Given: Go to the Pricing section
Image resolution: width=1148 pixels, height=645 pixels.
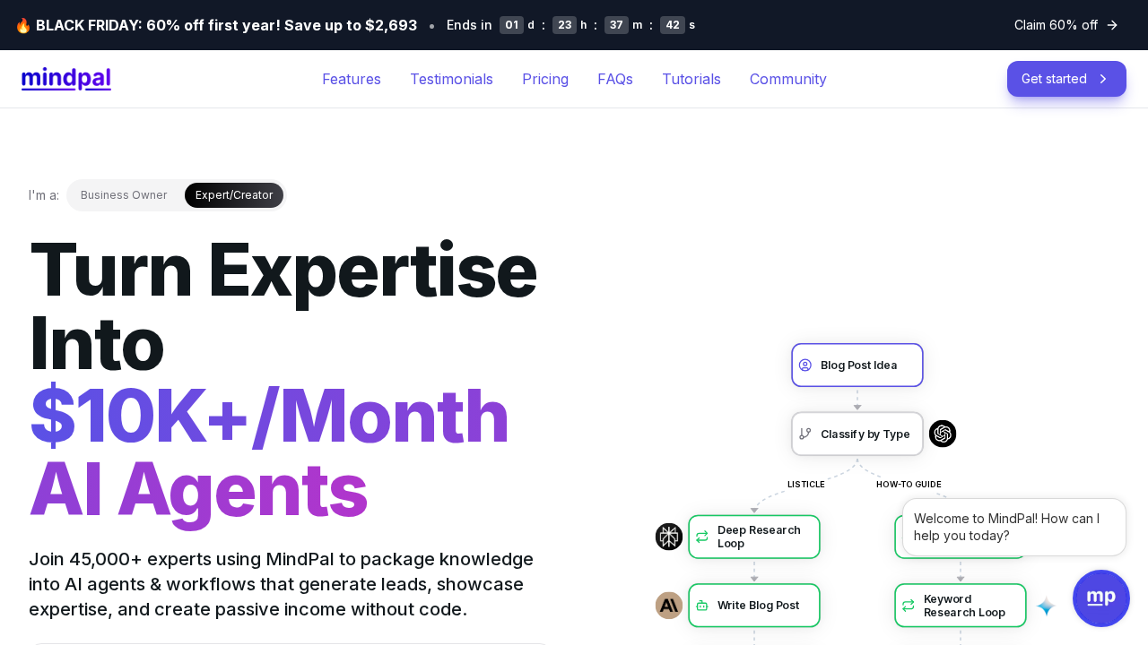Looking at the screenshot, I should [x=545, y=79].
